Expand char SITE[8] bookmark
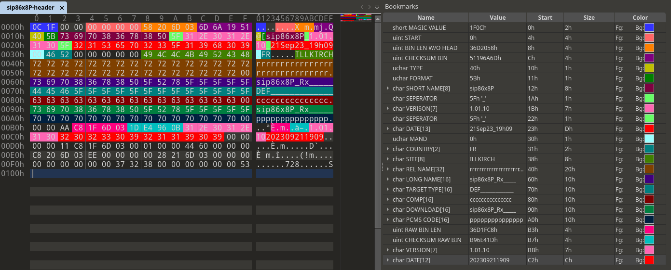 (x=388, y=159)
